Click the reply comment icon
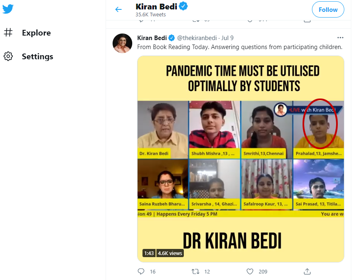 click(141, 271)
